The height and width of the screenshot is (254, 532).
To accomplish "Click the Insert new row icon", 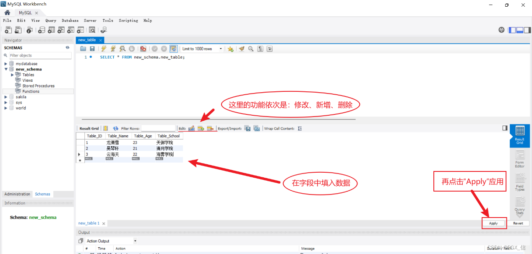I will click(x=201, y=128).
